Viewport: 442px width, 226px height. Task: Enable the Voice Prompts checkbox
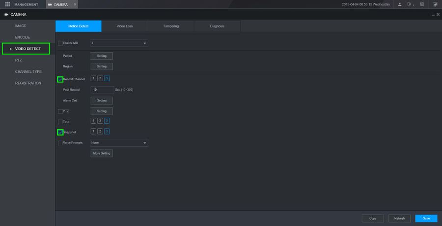pos(60,143)
